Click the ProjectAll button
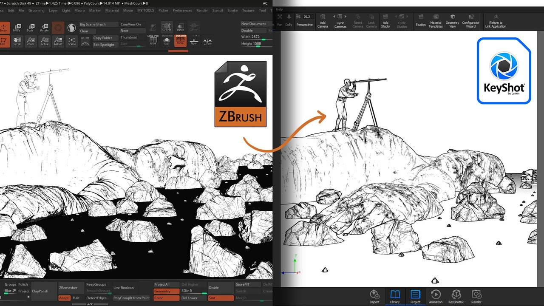Viewport: 544px width, 306px height. coord(166,284)
